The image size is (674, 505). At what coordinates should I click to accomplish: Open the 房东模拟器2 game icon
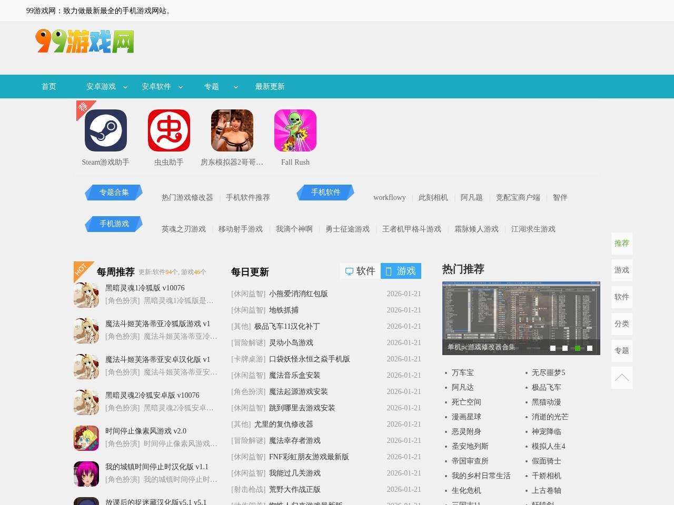click(232, 130)
